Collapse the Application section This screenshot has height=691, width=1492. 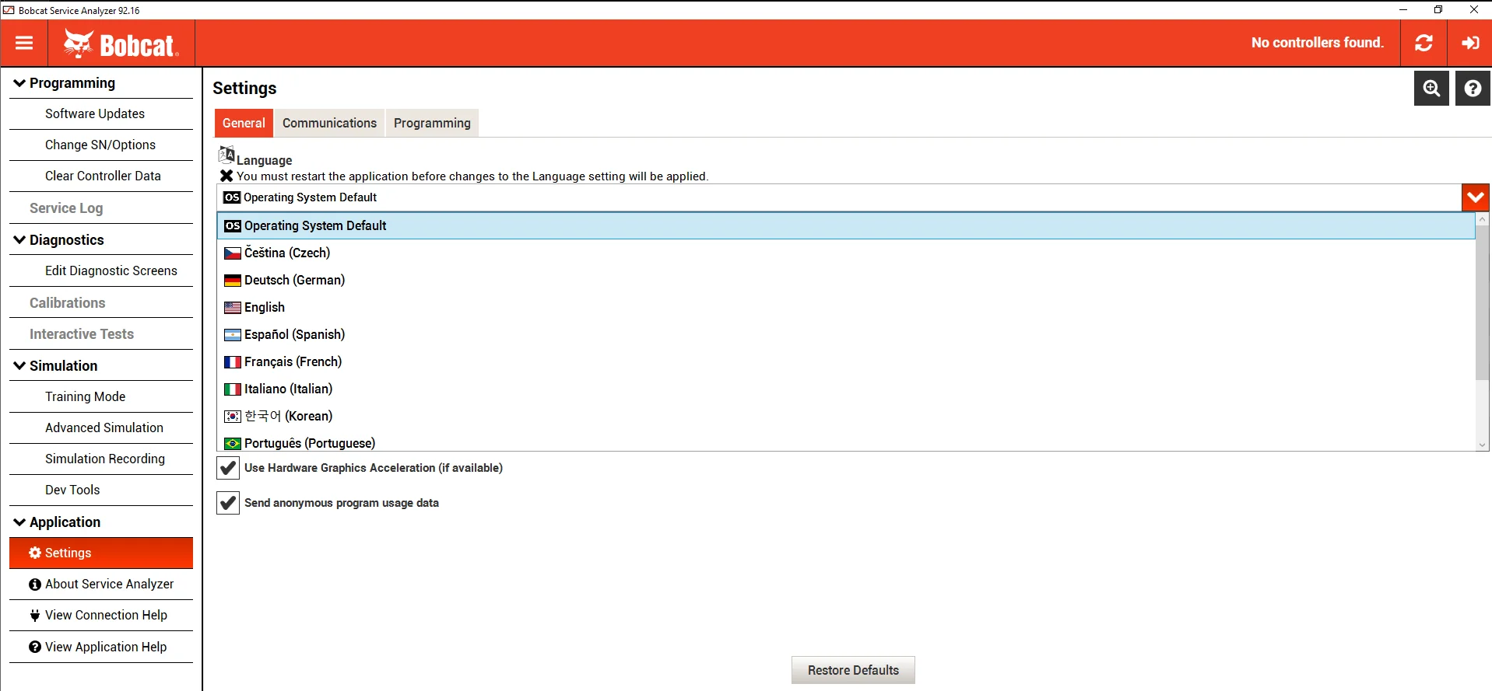[x=19, y=522]
